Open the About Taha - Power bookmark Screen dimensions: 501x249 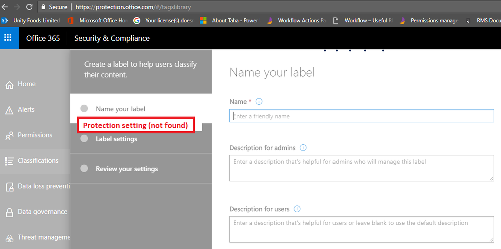click(x=230, y=21)
